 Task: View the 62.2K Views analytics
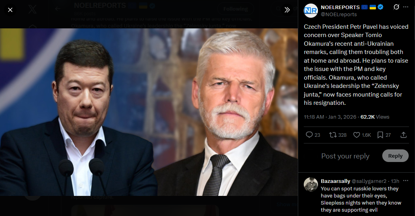pos(375,117)
